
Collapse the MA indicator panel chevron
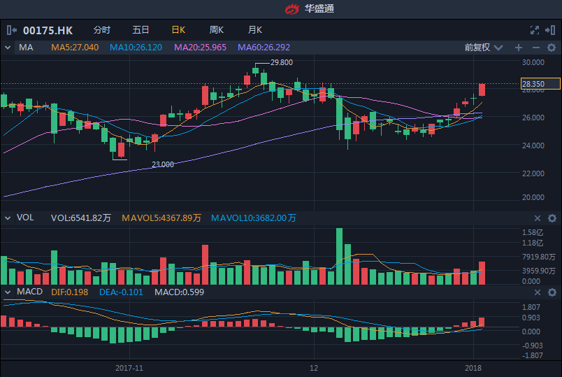pos(8,48)
